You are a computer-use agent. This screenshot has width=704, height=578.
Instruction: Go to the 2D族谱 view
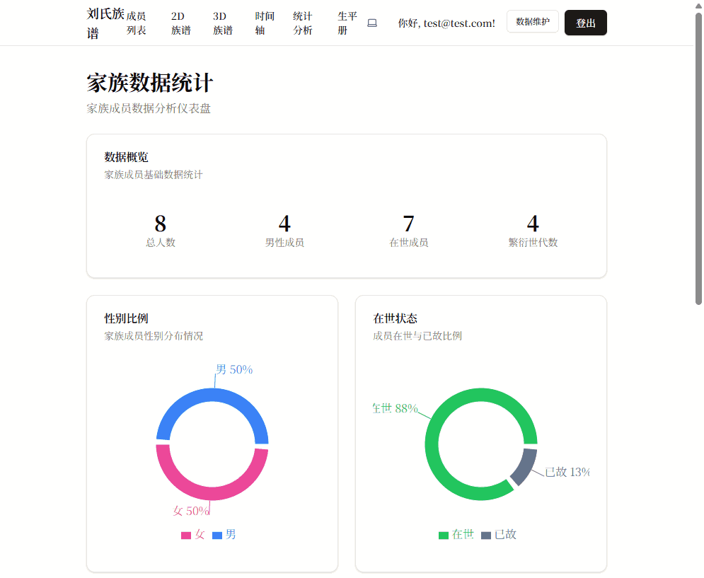point(180,23)
